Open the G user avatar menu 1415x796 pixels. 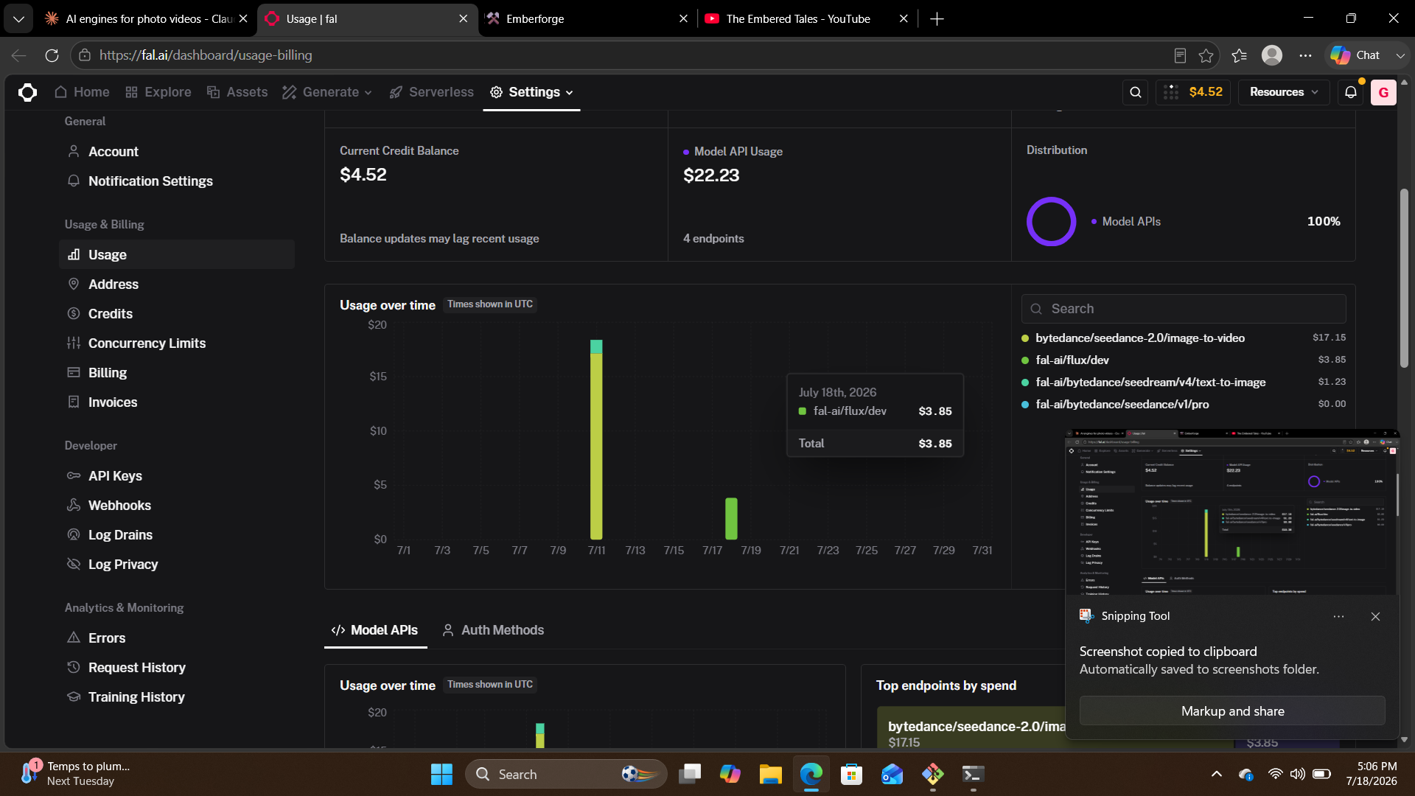coord(1383,92)
